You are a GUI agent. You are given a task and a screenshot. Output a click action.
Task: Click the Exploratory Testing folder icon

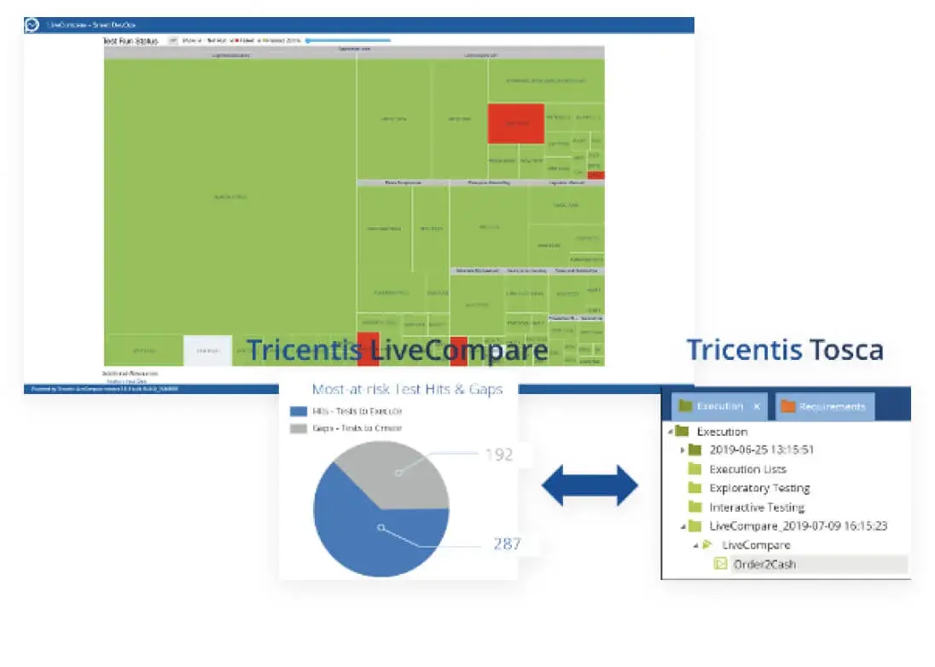pyautogui.click(x=694, y=488)
